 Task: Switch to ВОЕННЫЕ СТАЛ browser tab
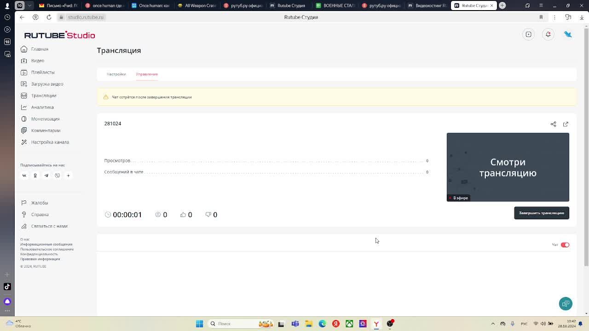tap(335, 6)
